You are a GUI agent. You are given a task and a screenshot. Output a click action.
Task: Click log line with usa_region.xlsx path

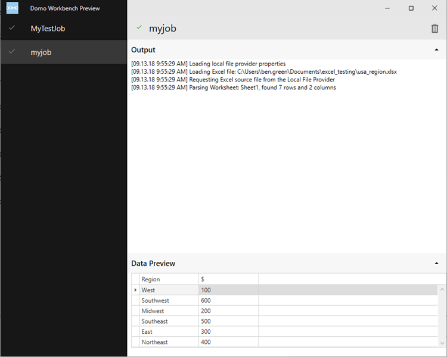(264, 72)
